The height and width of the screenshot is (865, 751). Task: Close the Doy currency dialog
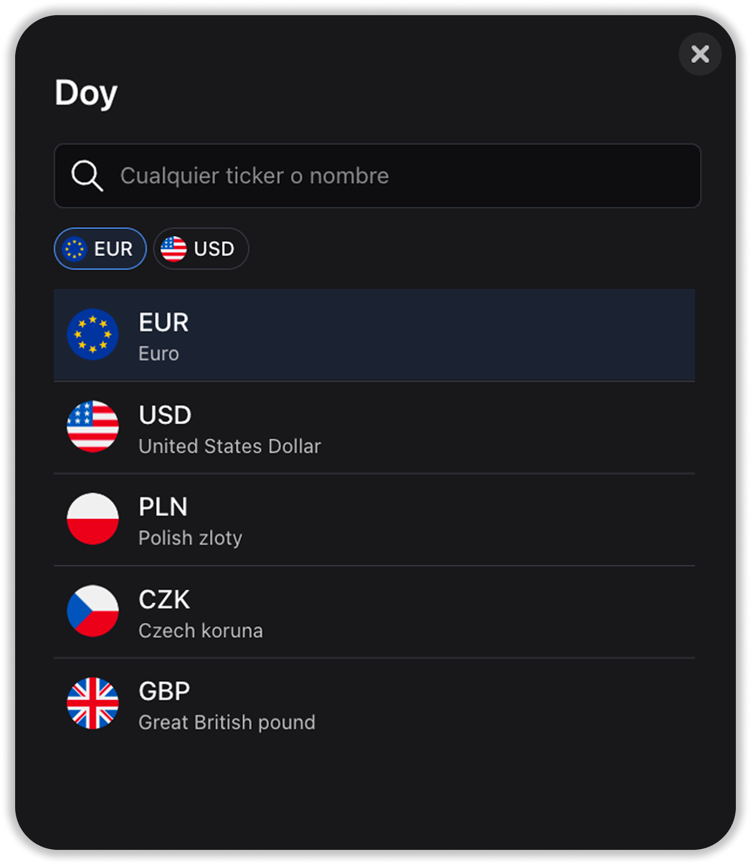(700, 54)
